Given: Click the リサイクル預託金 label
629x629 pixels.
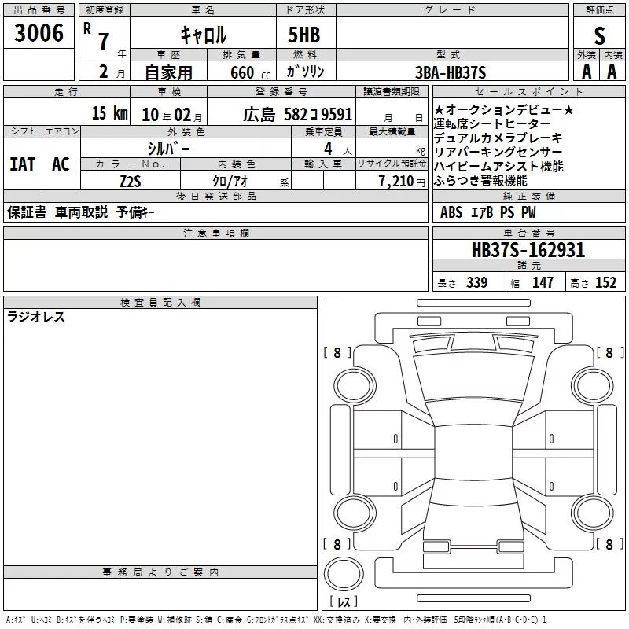Looking at the screenshot, I should click(x=392, y=164).
